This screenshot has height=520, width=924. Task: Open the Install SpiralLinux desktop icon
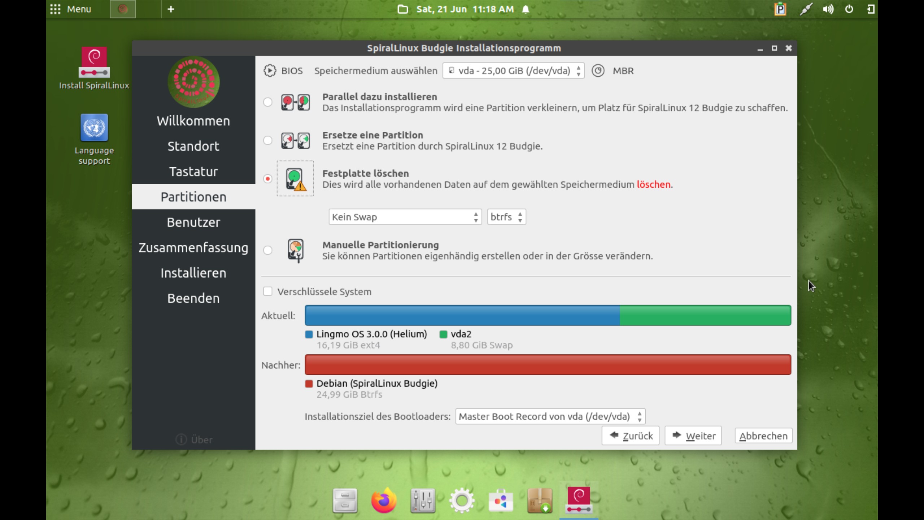pos(94,68)
